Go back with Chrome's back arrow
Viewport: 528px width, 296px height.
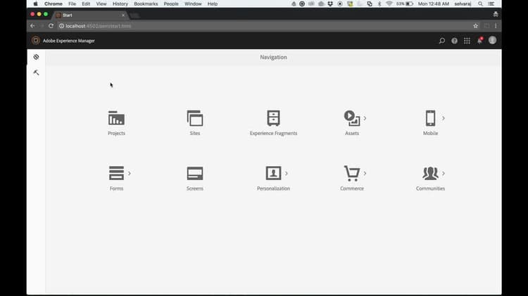click(32, 26)
